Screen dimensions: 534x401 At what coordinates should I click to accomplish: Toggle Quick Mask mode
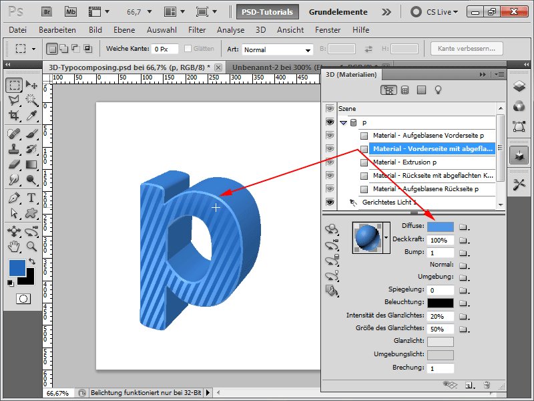click(23, 299)
